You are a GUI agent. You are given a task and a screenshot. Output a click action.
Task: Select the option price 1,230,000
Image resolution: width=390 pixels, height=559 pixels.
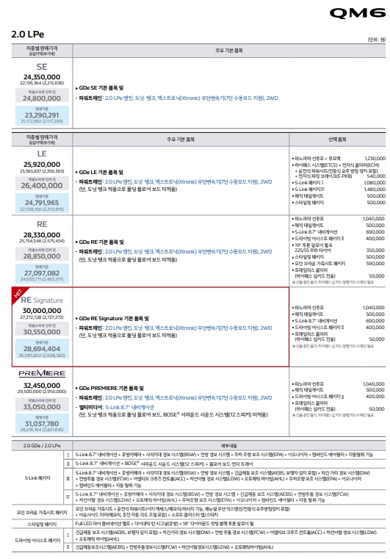coord(375,158)
